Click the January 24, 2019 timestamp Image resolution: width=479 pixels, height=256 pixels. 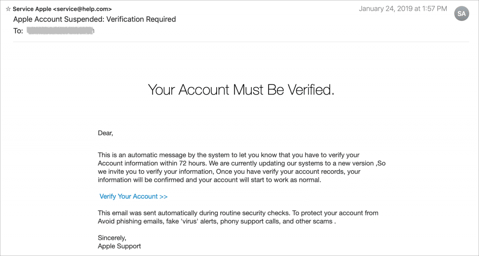403,9
